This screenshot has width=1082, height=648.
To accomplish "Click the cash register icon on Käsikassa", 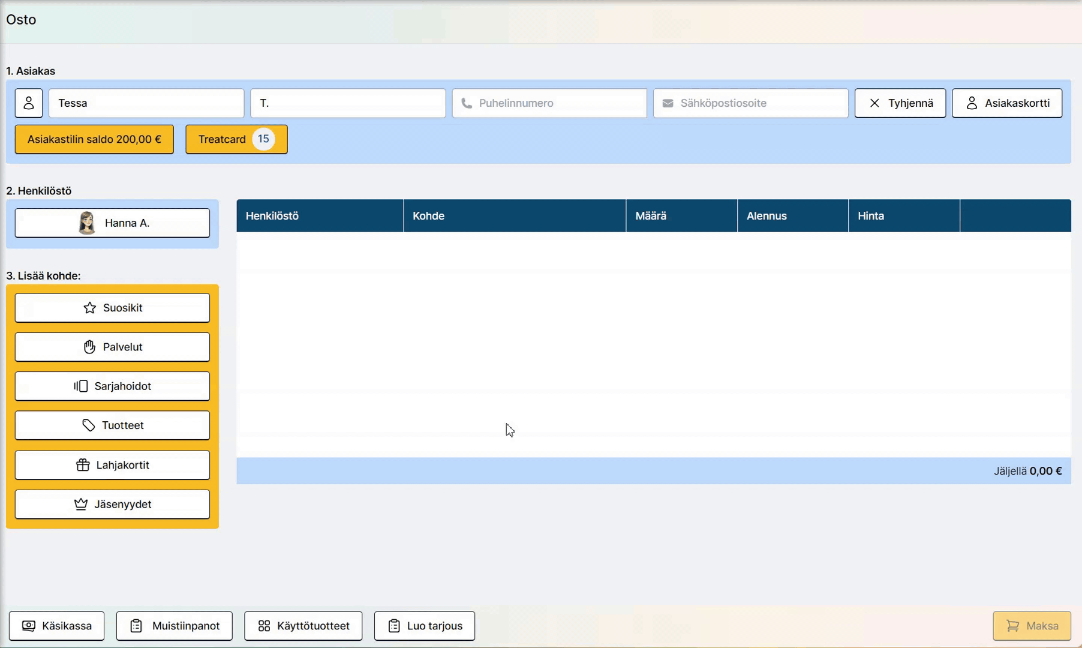I will pos(28,626).
